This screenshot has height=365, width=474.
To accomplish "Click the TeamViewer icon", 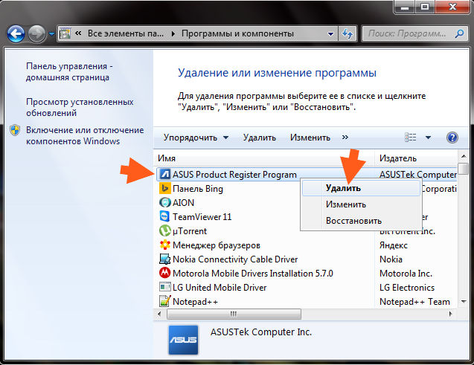I will coord(164,216).
